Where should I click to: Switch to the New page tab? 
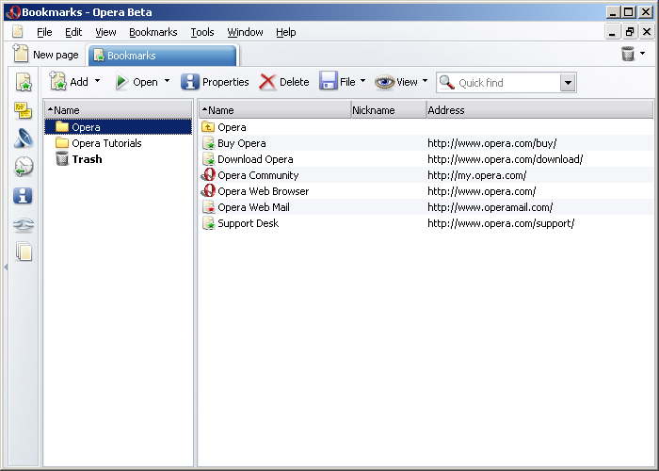pyautogui.click(x=47, y=55)
